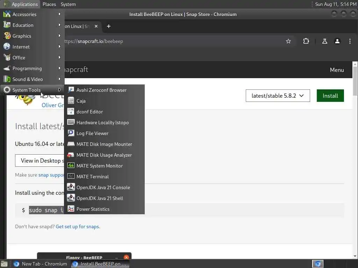Open the System menu
This screenshot has width=358, height=268.
point(68,4)
